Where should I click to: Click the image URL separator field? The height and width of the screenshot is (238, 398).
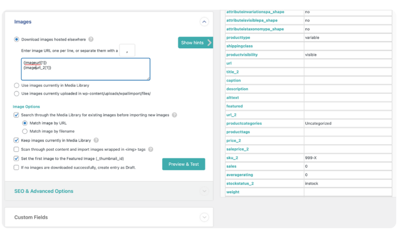(x=127, y=50)
